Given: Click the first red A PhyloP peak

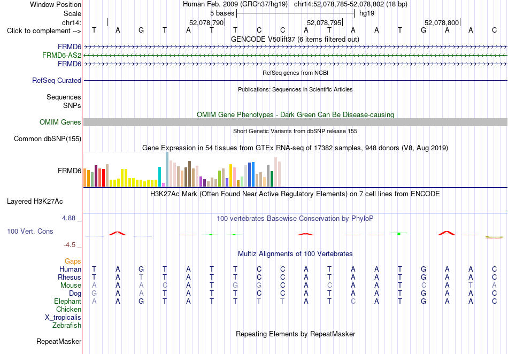Looking at the screenshot, I should click(117, 233).
